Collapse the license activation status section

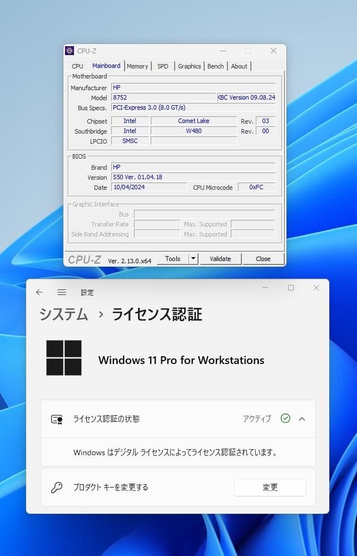(302, 419)
